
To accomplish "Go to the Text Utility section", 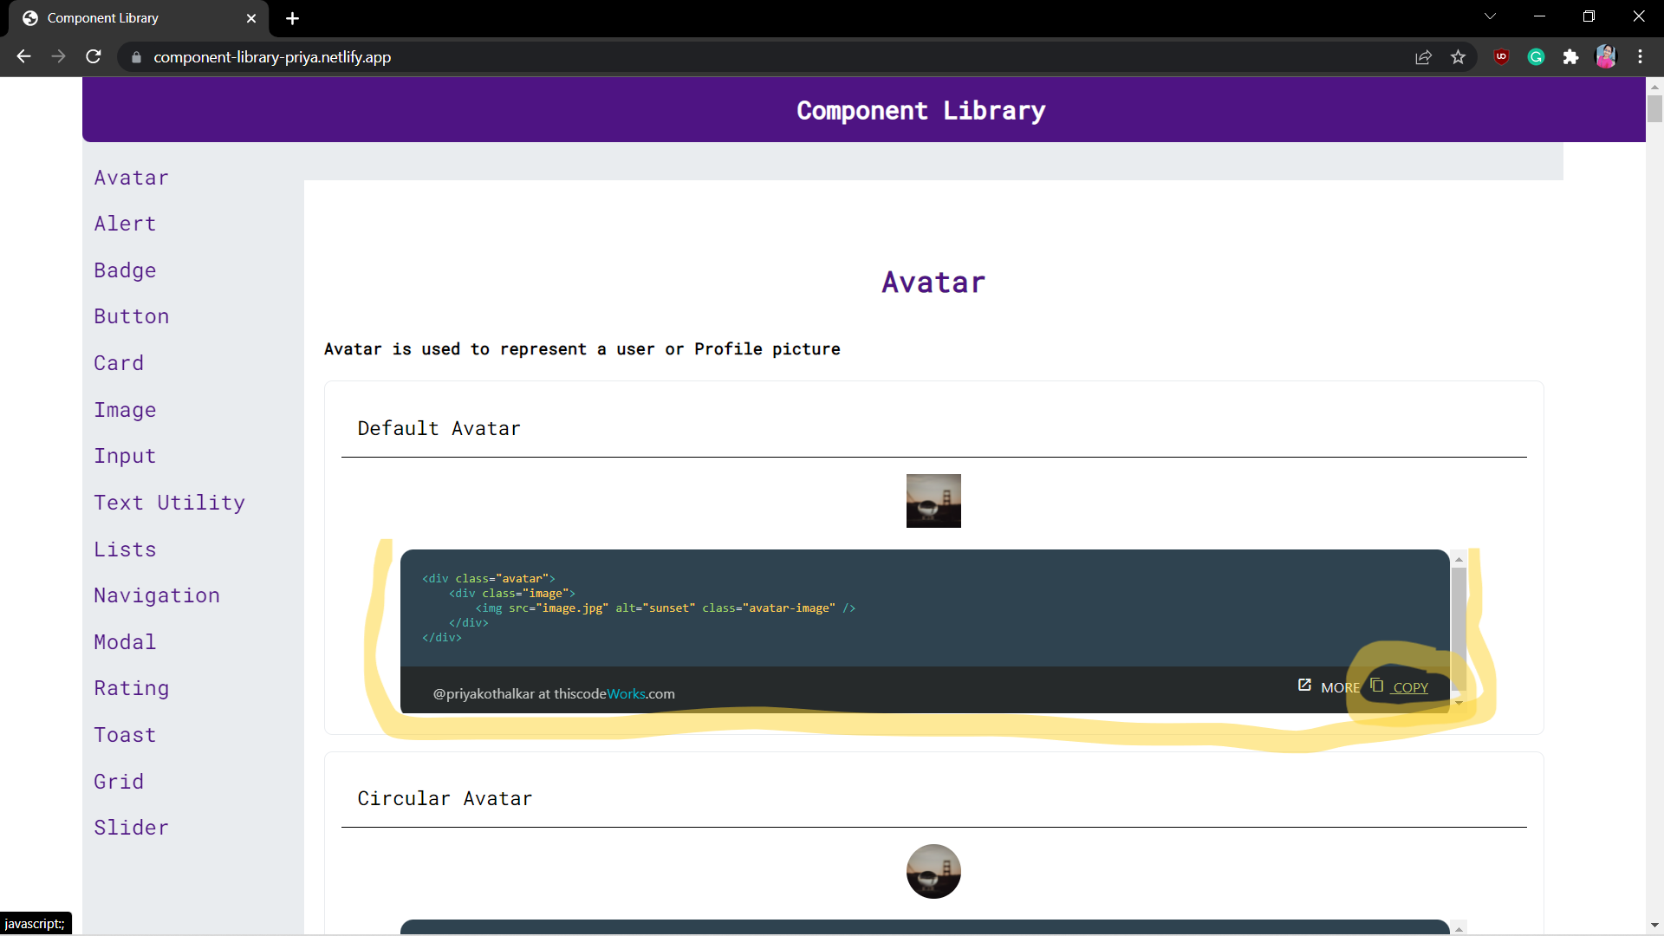I will coord(170,503).
